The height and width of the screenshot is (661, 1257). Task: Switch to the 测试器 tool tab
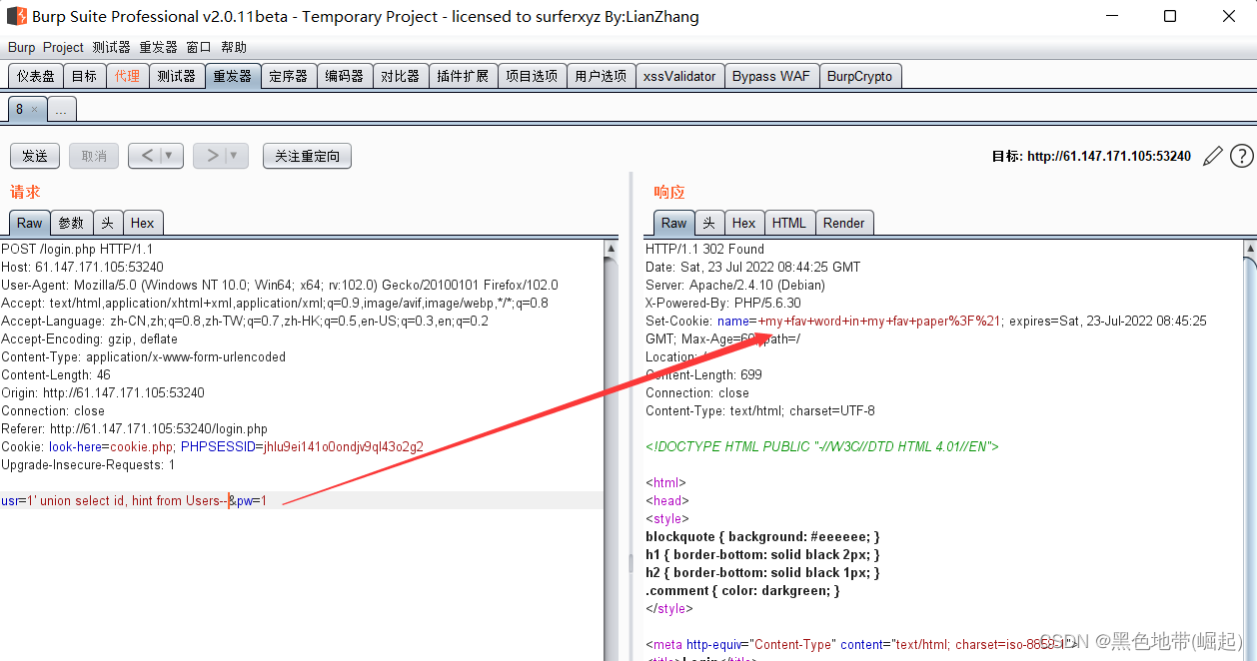[176, 76]
